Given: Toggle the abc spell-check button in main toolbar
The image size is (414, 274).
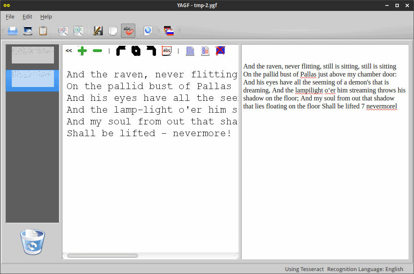Looking at the screenshot, I should point(128,31).
